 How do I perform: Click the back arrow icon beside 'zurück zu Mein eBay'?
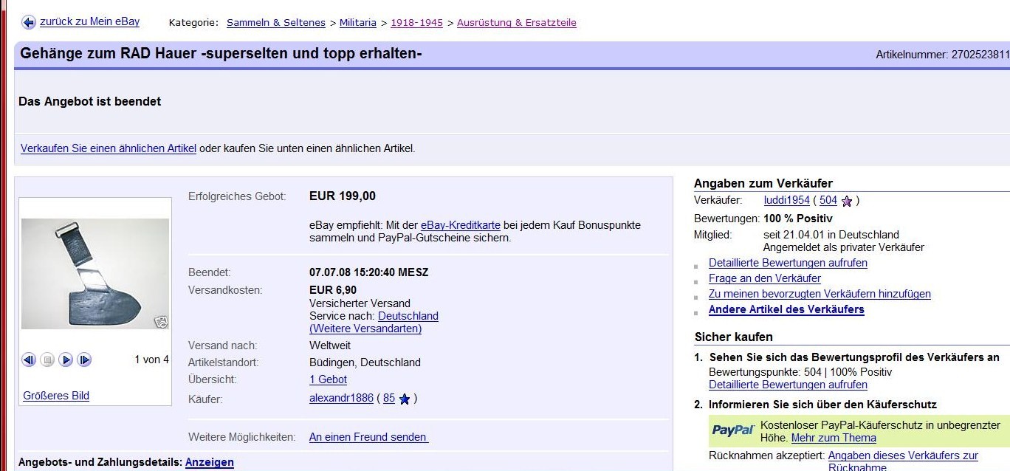click(29, 22)
